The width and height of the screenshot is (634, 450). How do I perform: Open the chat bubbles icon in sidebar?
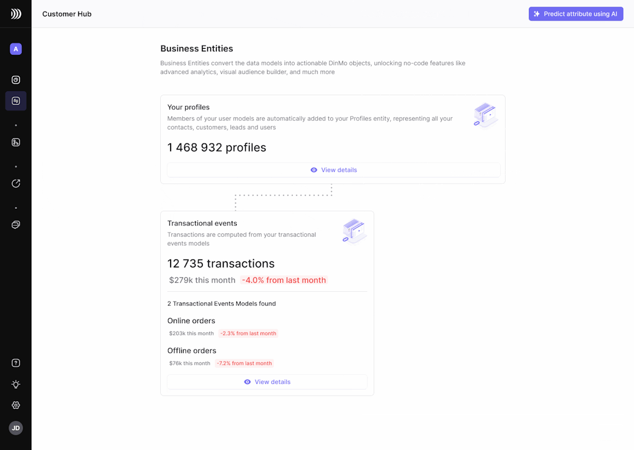click(x=16, y=225)
